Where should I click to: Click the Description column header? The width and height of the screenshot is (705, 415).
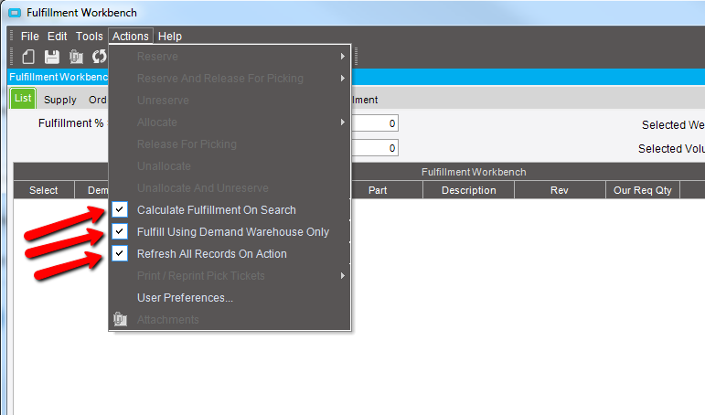(x=468, y=190)
